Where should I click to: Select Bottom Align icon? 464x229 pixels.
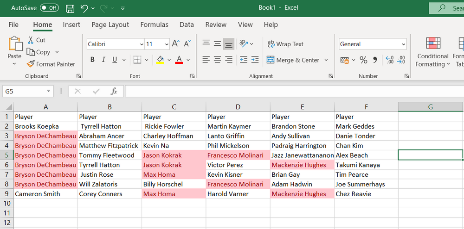[229, 44]
